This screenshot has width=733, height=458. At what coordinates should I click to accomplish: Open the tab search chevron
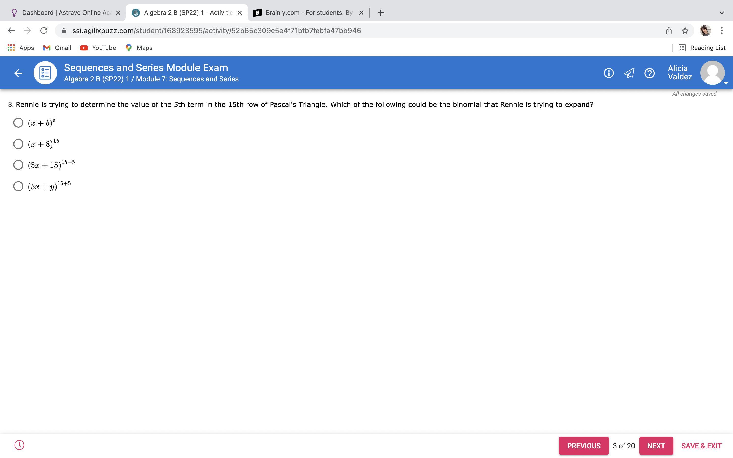(x=722, y=13)
